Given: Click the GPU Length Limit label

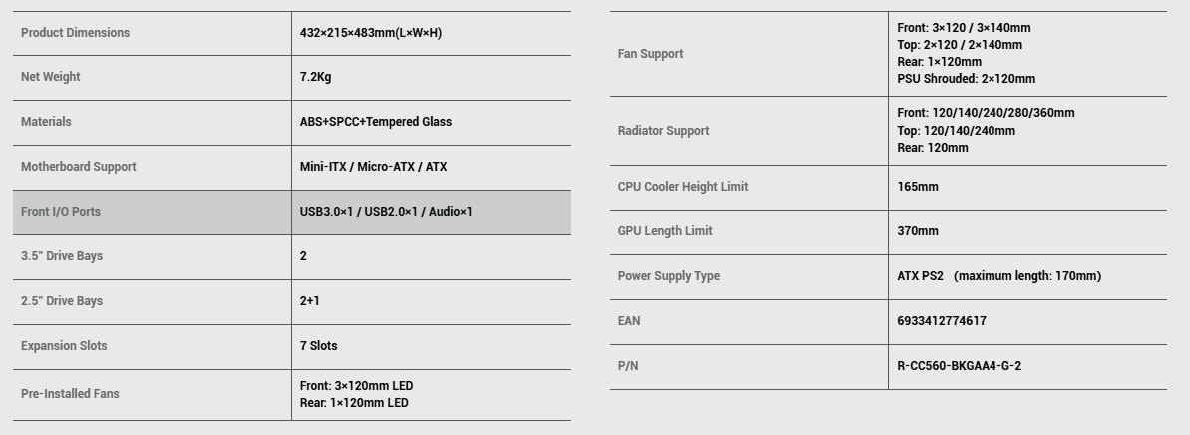Looking at the screenshot, I should click(665, 231).
